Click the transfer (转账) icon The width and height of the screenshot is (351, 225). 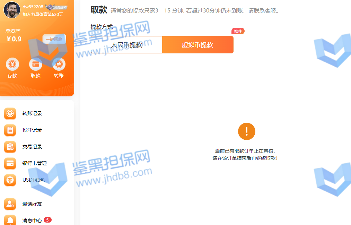click(x=59, y=64)
